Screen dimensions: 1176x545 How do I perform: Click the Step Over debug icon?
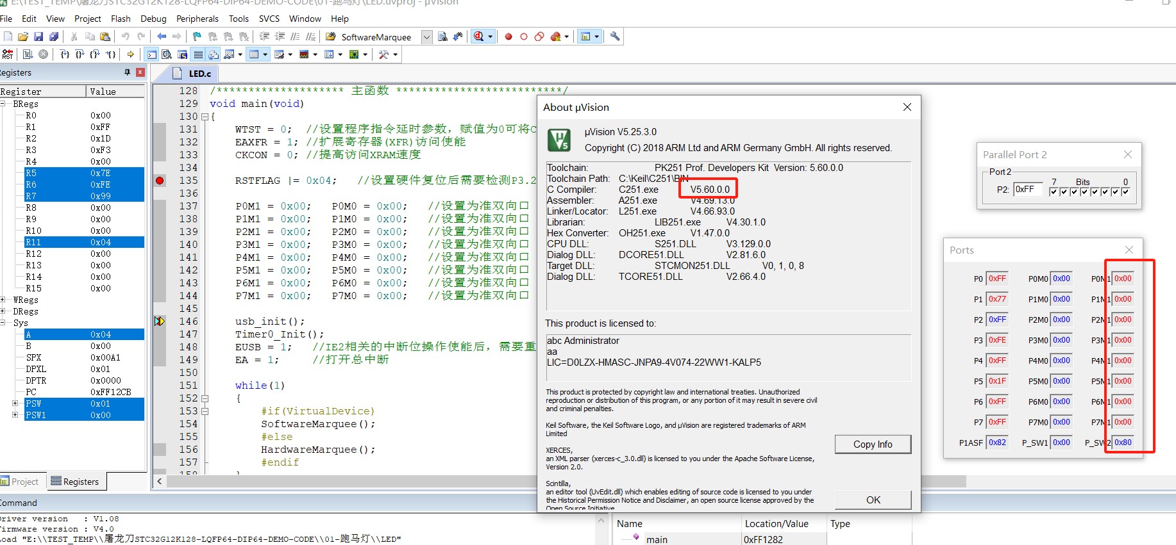80,54
